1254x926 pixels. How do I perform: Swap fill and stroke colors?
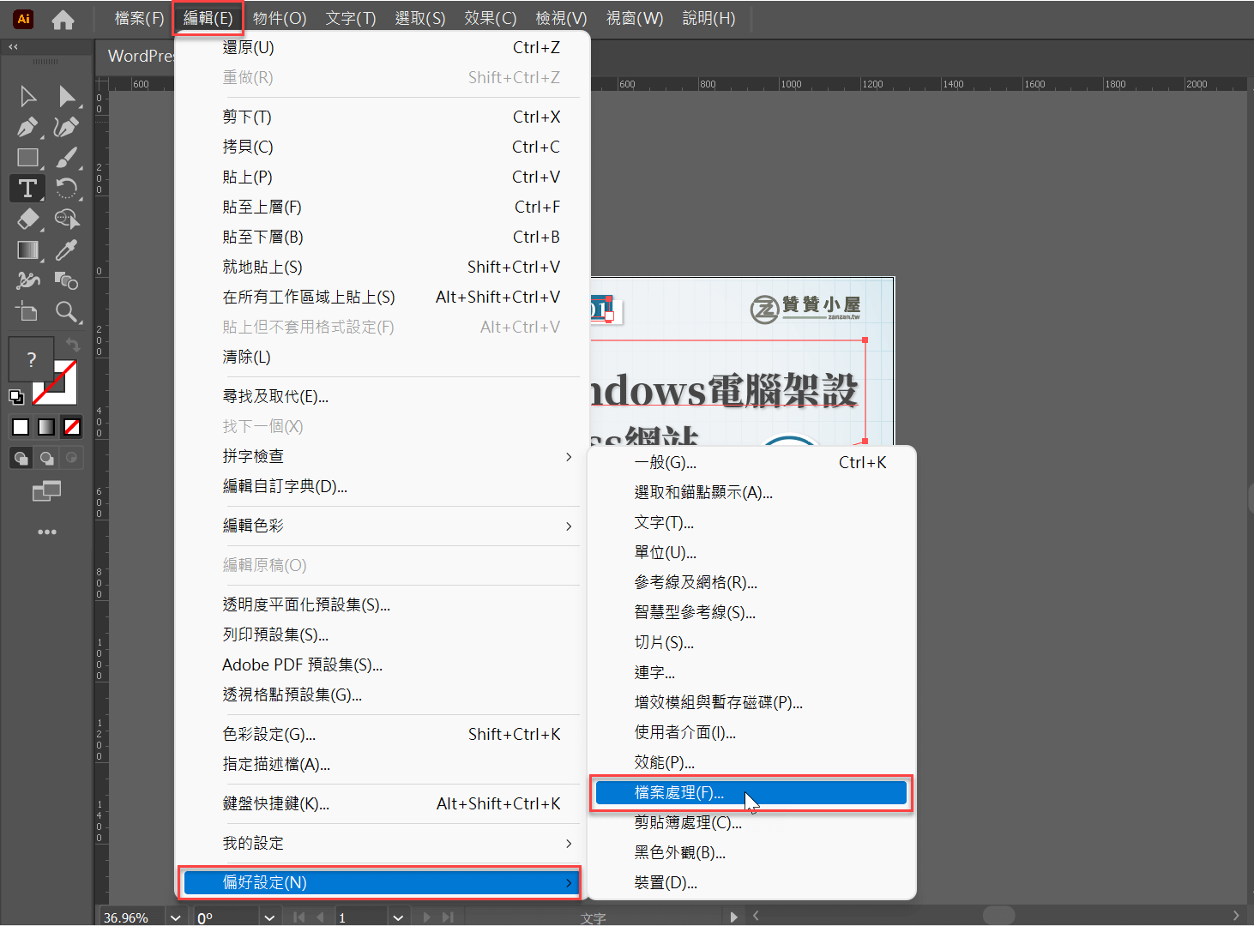pos(73,345)
